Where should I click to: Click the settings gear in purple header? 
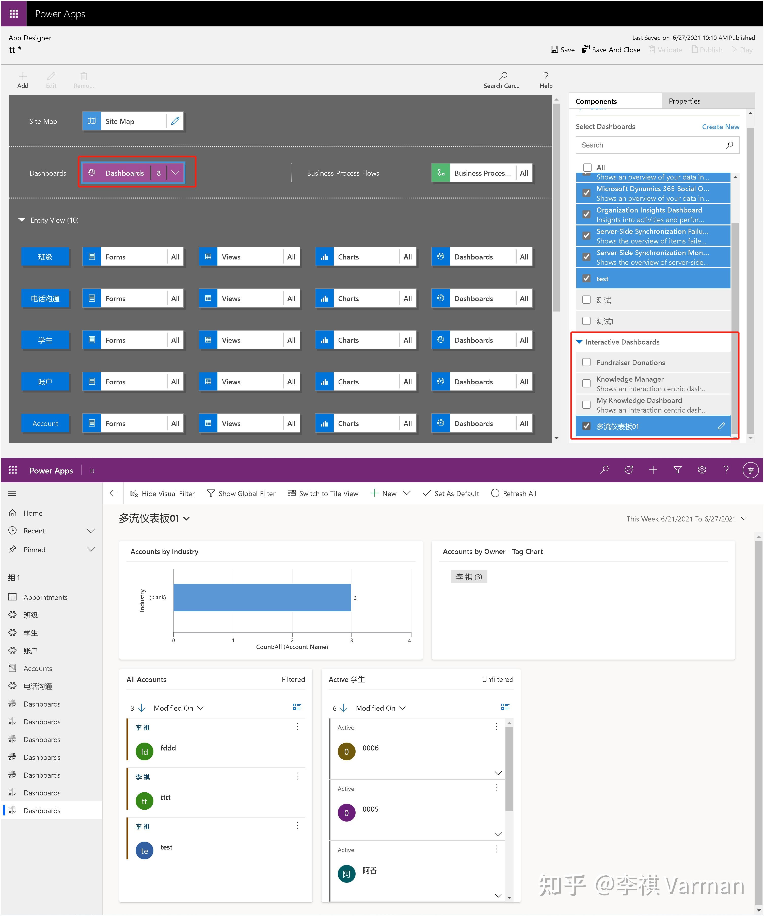(x=702, y=470)
